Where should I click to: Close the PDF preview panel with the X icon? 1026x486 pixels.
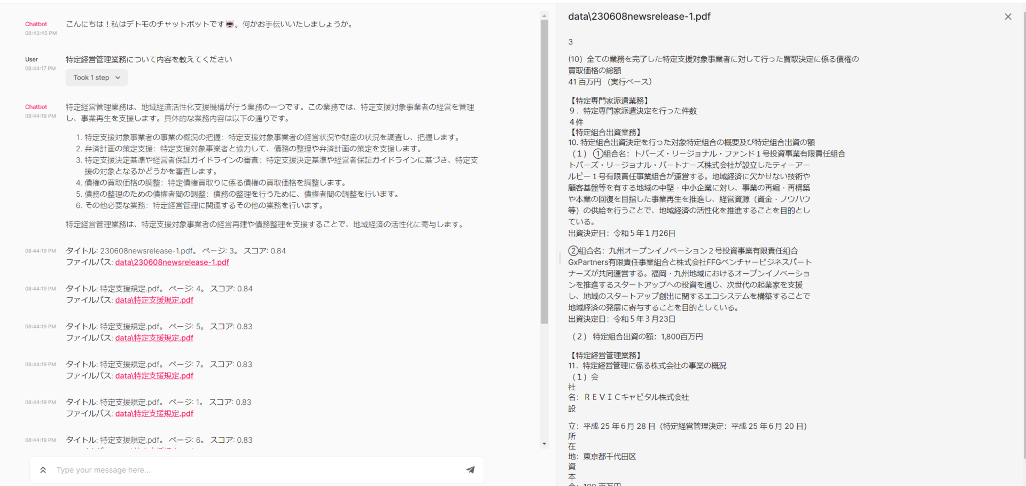click(1008, 17)
